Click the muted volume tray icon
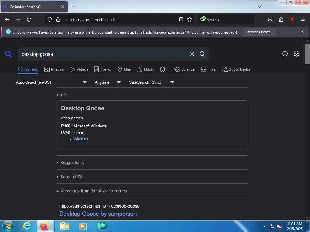This screenshot has height=232, width=310. coord(279,227)
